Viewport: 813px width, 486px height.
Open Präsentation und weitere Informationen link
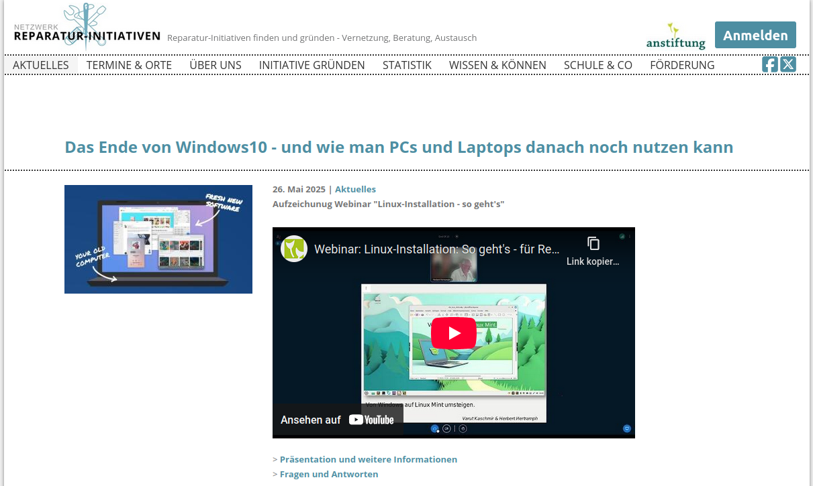click(369, 459)
